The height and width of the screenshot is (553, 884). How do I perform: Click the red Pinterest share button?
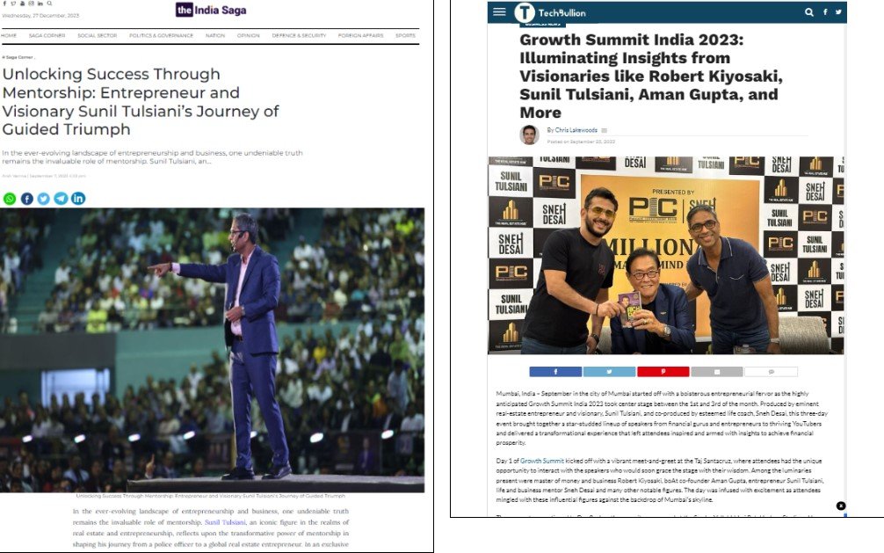click(663, 372)
